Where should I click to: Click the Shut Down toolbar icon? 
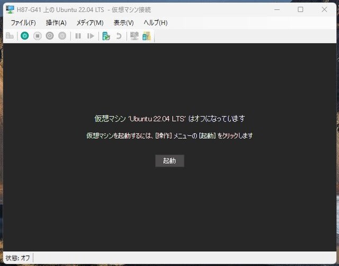50,36
